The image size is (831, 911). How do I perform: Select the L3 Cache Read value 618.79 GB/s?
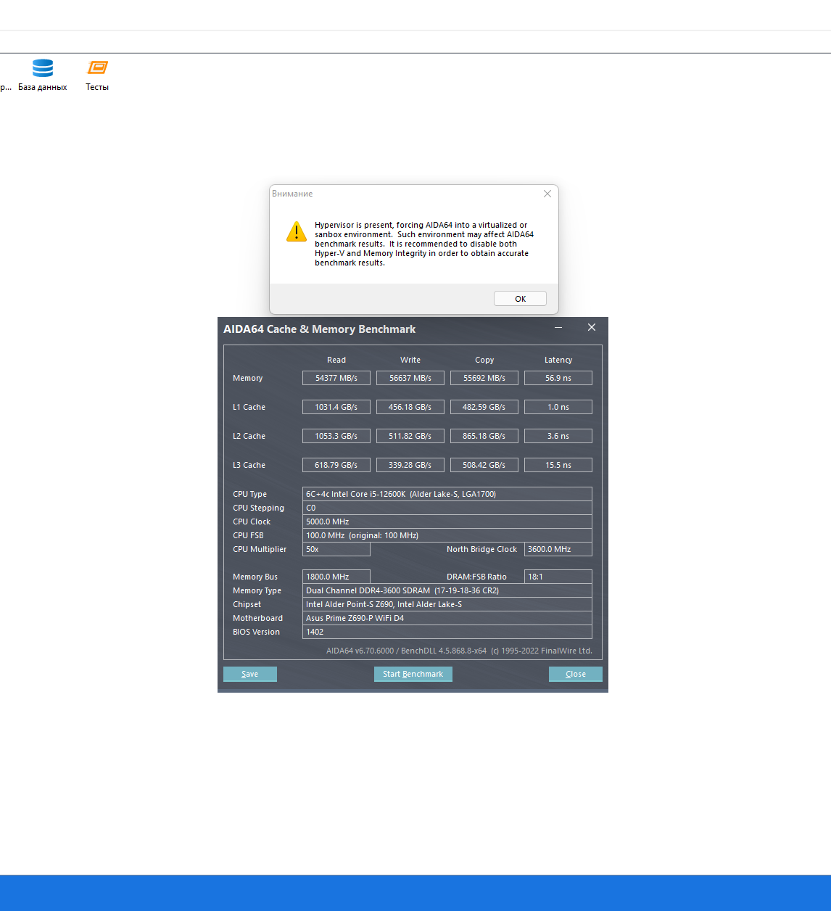tap(336, 465)
